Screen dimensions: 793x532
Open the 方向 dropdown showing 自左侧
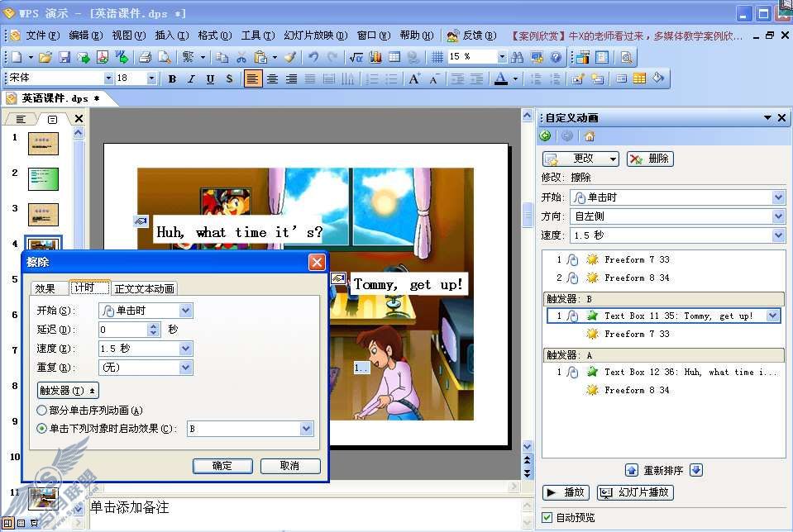[x=778, y=216]
